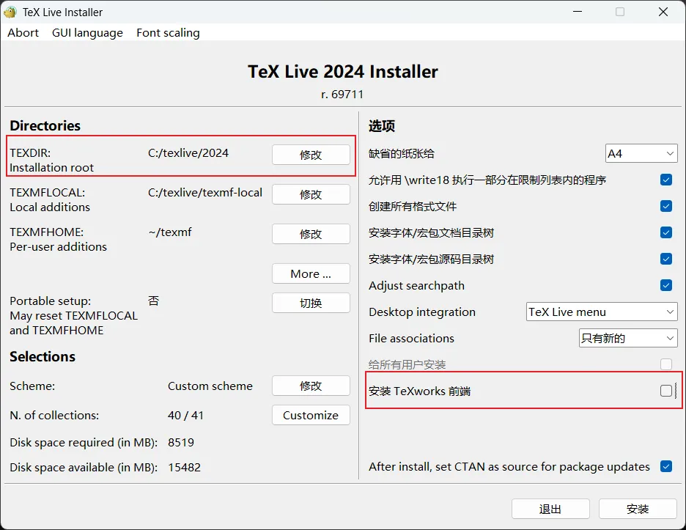The image size is (686, 530).
Task: Click the Customize collections button
Action: (x=311, y=415)
